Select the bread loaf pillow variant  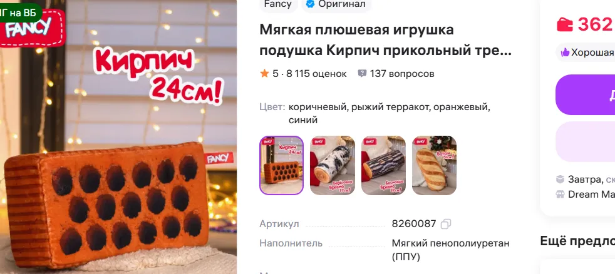[434, 165]
